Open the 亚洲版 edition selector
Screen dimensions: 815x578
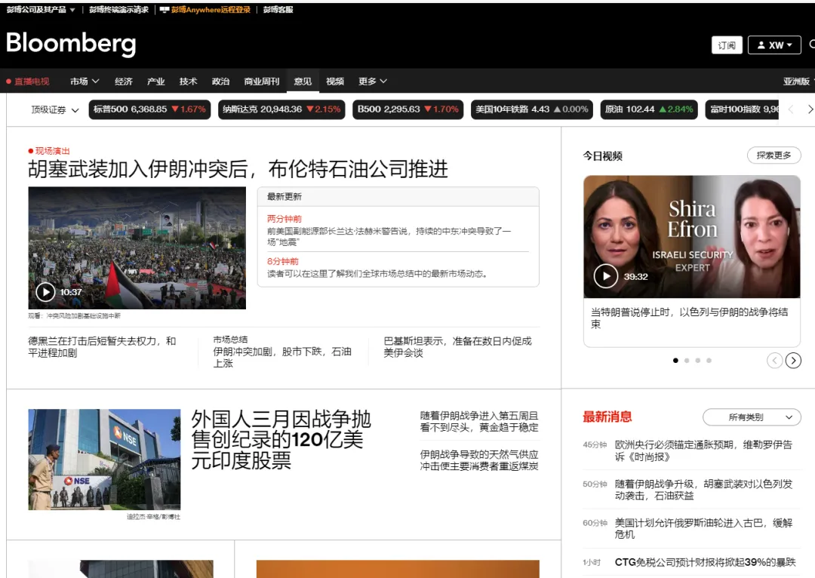coord(798,81)
